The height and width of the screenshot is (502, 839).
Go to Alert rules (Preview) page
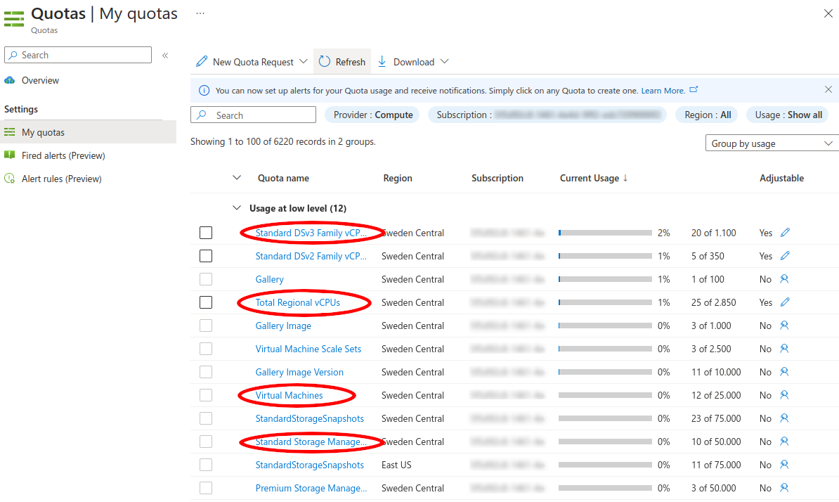tap(62, 179)
